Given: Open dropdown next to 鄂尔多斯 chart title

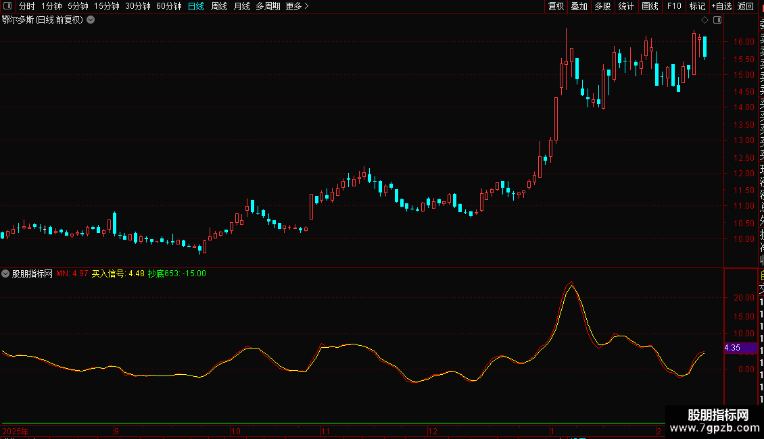Looking at the screenshot, I should point(91,20).
